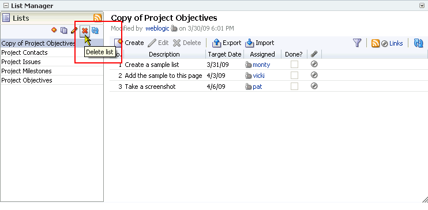Select Copy of Project Objectives list
Image resolution: width=428 pixels, height=210 pixels.
[x=52, y=43]
